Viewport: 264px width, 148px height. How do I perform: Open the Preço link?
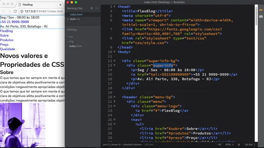(4, 44)
